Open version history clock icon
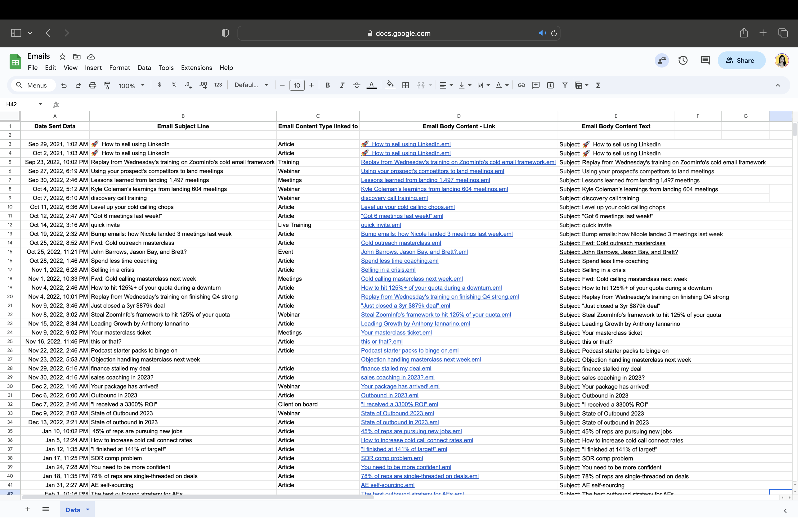This screenshot has height=518, width=798. (683, 60)
